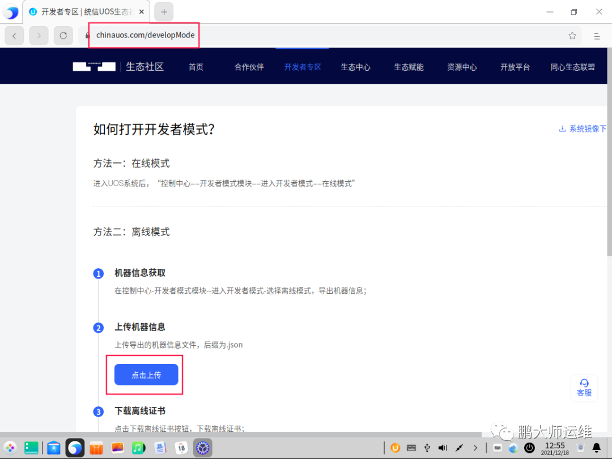Click the 方法二:离线模式 heading
612x459 pixels.
pyautogui.click(x=131, y=231)
